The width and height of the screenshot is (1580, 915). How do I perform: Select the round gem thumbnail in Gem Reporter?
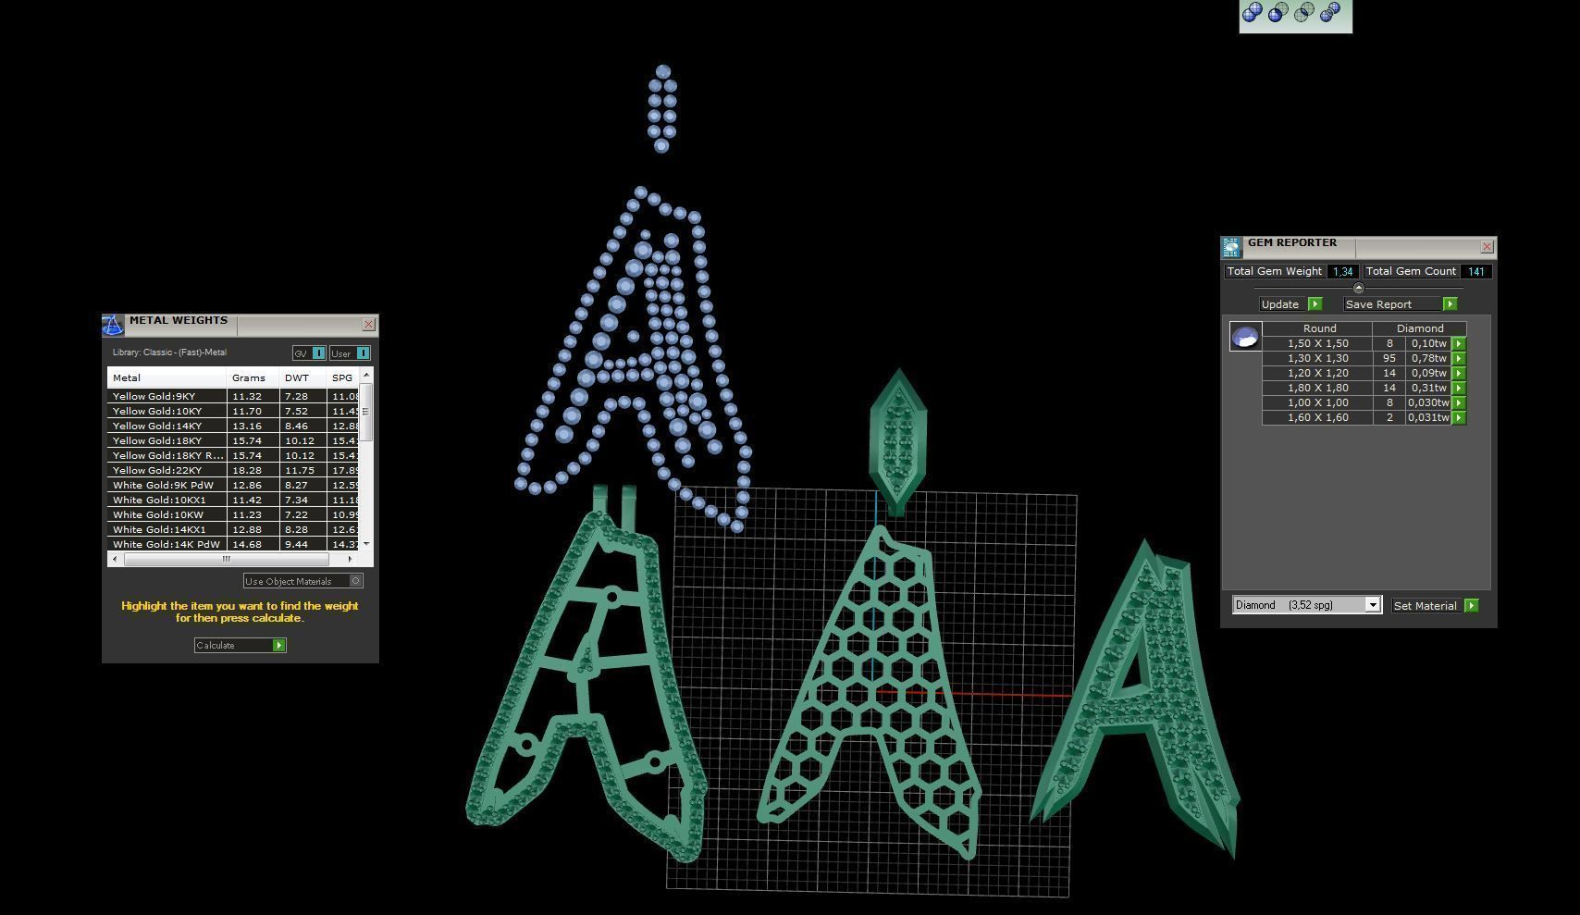1245,336
